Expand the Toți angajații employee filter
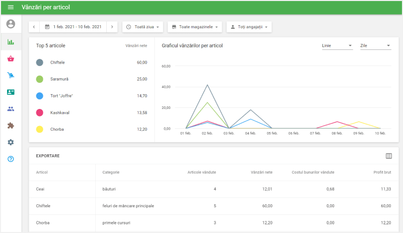Screen dimensions: 403x233 [x=249, y=27]
